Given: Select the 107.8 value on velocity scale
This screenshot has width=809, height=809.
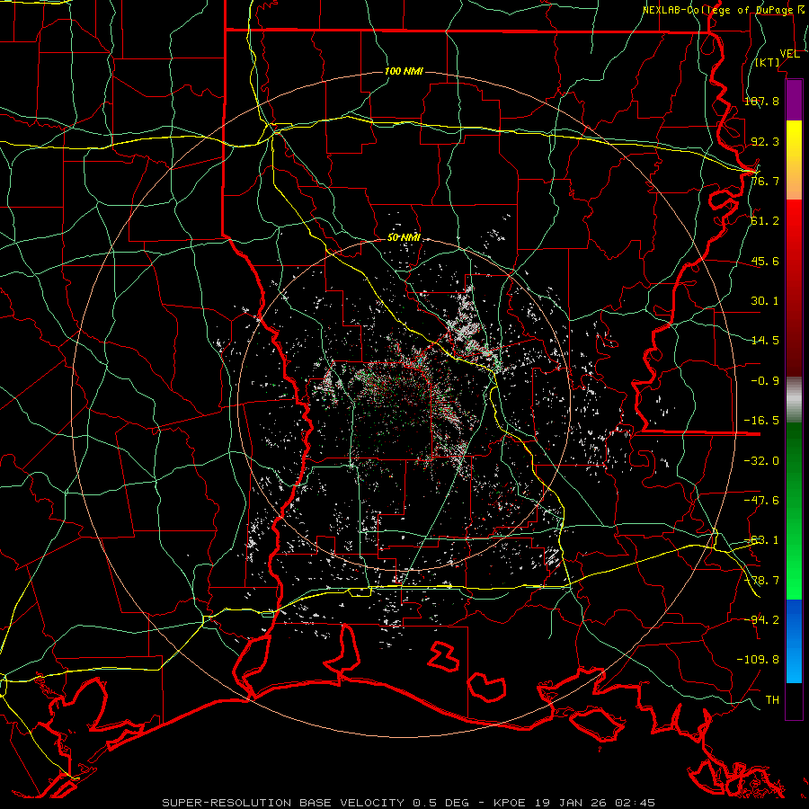Looking at the screenshot, I should coord(761,101).
